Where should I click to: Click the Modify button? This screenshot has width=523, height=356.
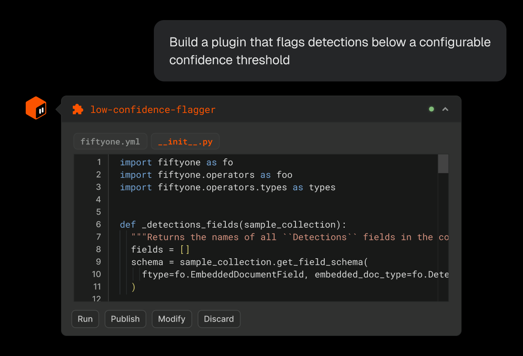172,319
